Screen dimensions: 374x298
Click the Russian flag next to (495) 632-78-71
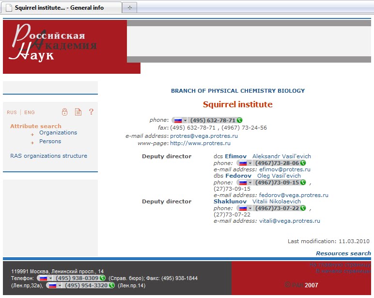pyautogui.click(x=178, y=120)
